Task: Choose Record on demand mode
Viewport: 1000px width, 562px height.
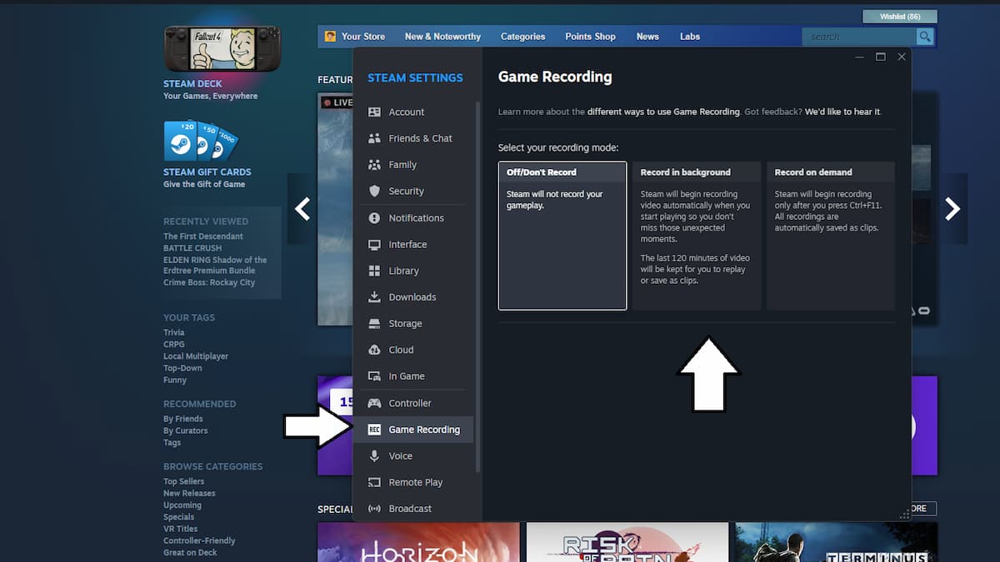Action: pos(830,236)
